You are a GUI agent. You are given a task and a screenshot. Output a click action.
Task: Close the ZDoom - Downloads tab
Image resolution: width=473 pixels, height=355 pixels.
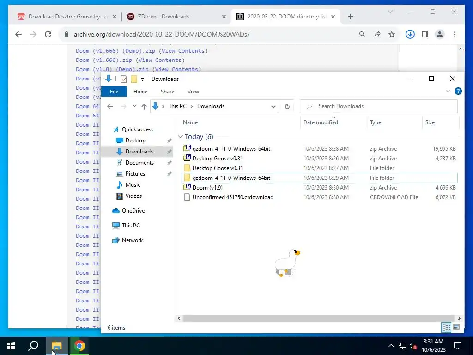tap(224, 17)
